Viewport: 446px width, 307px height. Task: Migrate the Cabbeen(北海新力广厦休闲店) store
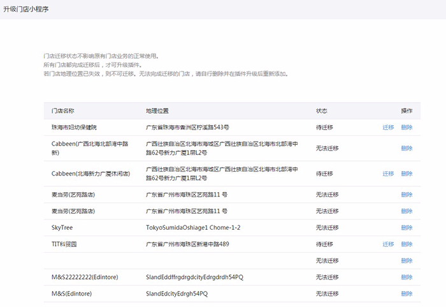pos(388,174)
